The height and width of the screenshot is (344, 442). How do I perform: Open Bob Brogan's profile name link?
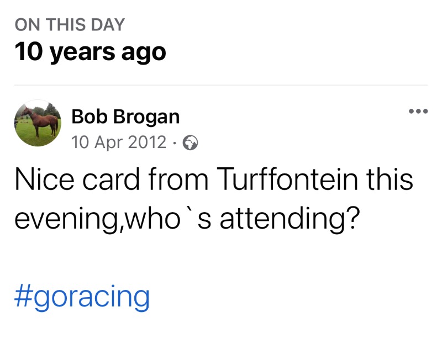125,117
